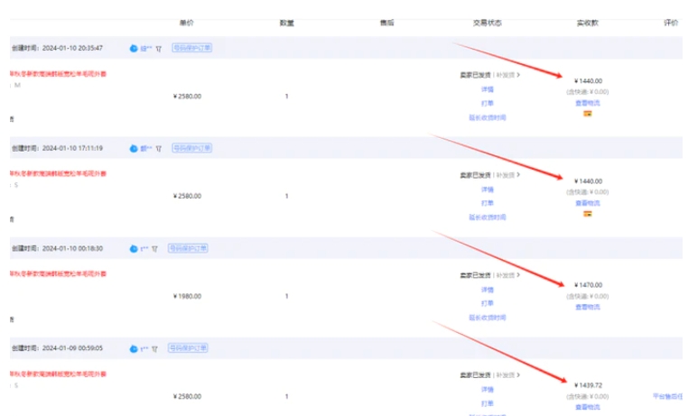
Task: Click the orange icon under 查看物流 in the first order
Action: point(588,114)
